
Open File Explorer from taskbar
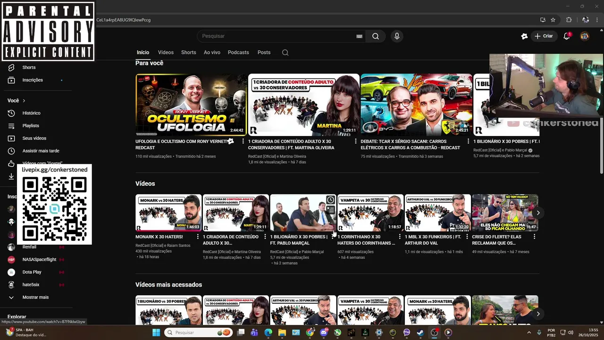click(282, 332)
